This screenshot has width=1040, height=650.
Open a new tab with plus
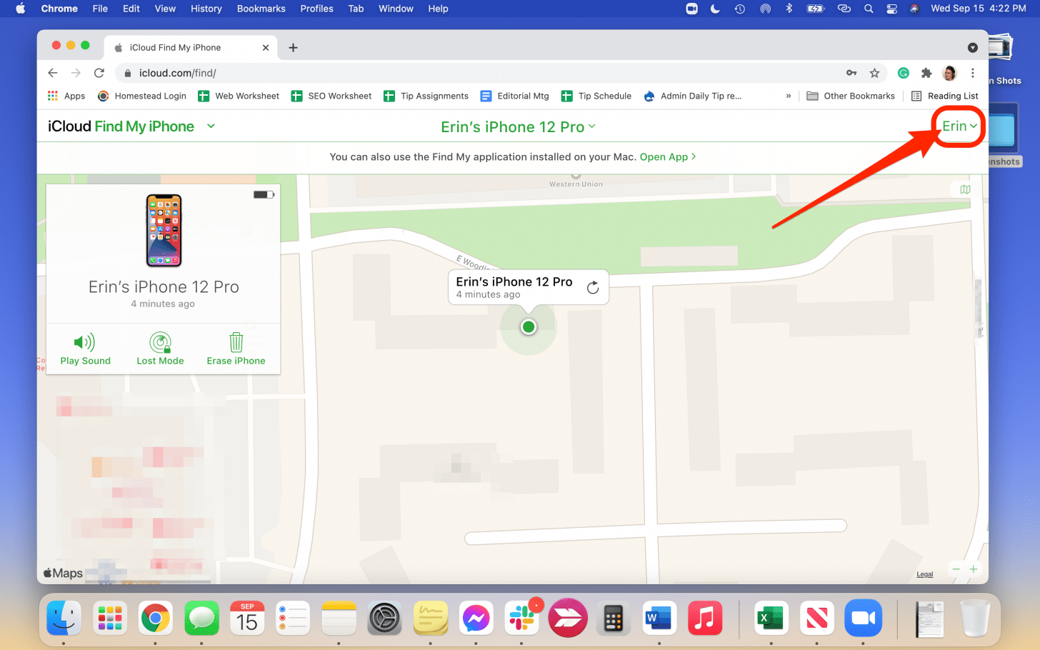tap(293, 48)
